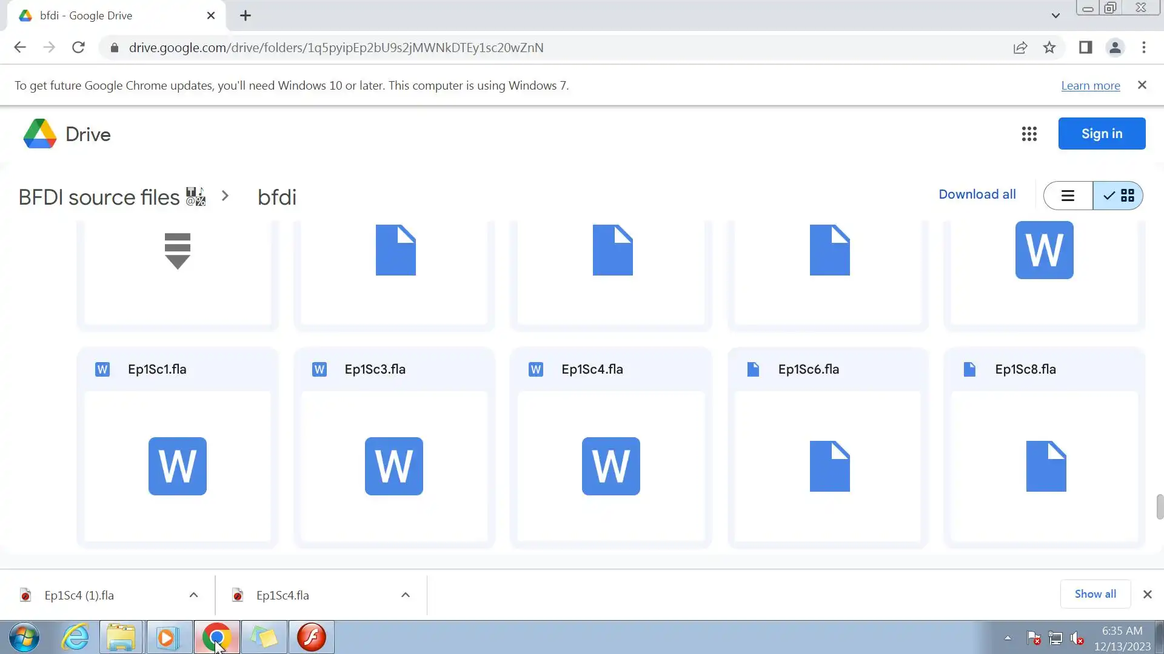
Task: Click the Download all link
Action: pos(977,194)
